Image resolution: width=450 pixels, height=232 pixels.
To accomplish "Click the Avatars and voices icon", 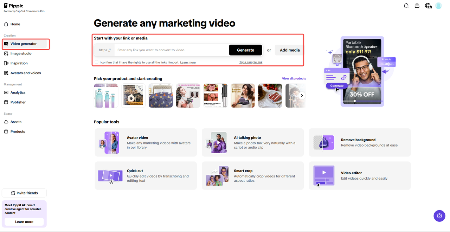I will coord(7,73).
